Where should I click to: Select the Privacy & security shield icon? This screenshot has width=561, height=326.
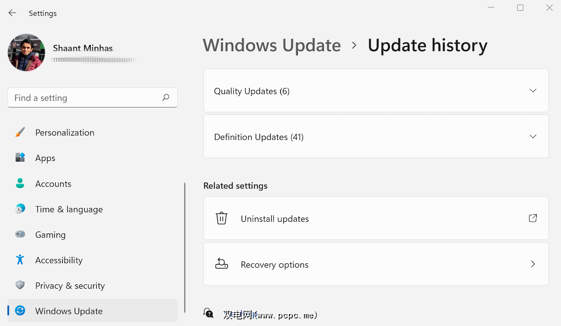coord(20,285)
